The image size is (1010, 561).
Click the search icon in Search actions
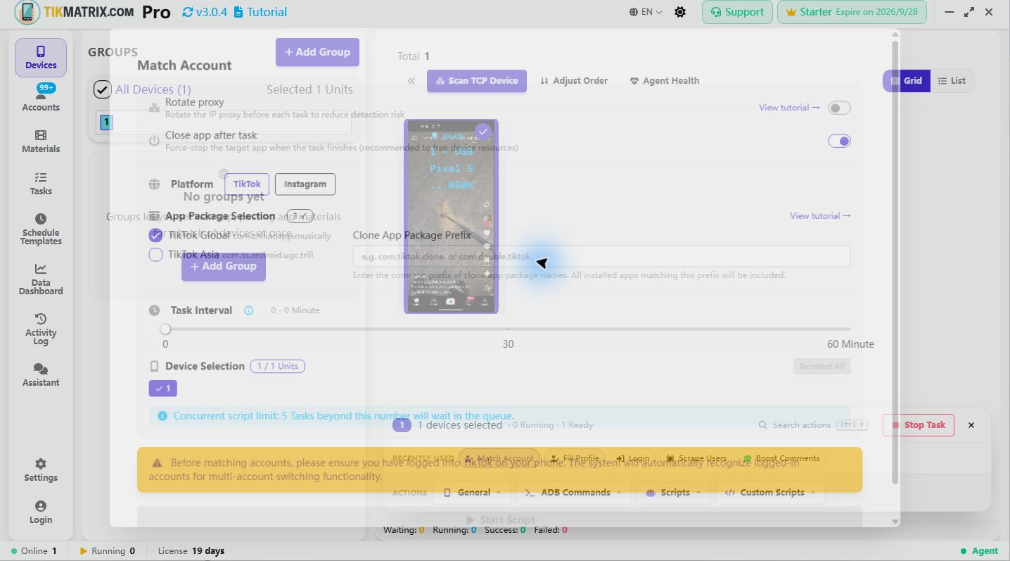[763, 425]
